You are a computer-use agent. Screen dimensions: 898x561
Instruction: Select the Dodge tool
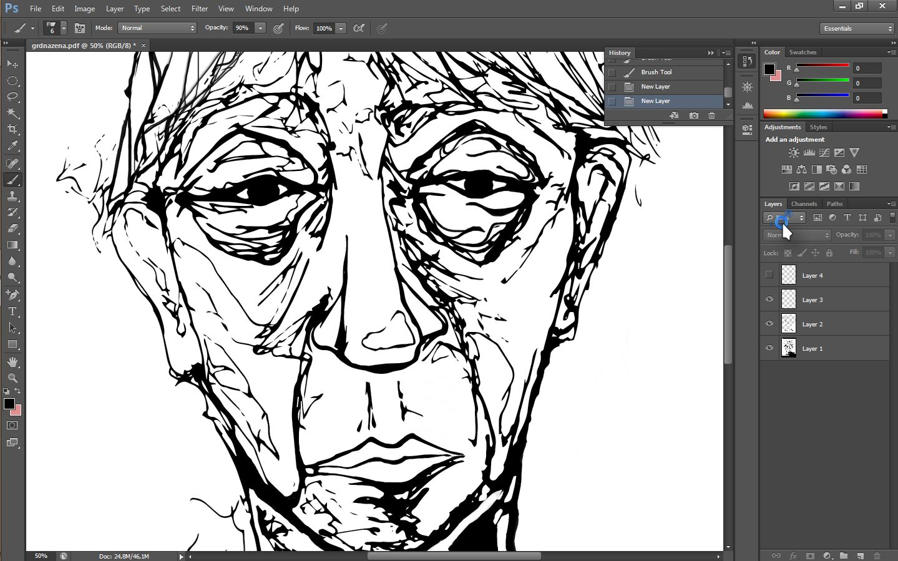(x=12, y=277)
